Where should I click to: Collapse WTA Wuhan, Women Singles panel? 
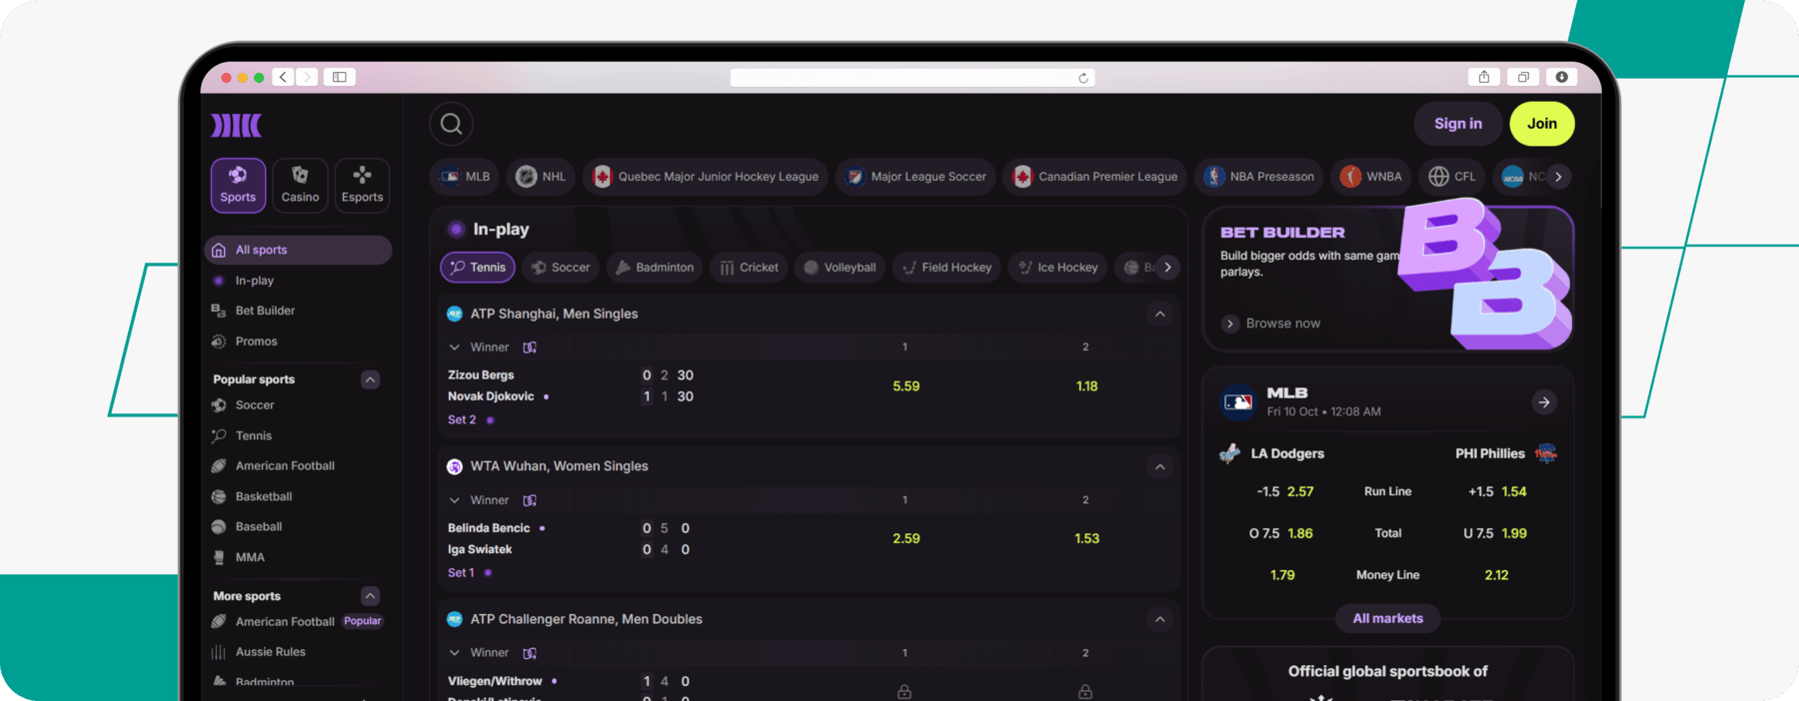pyautogui.click(x=1159, y=466)
